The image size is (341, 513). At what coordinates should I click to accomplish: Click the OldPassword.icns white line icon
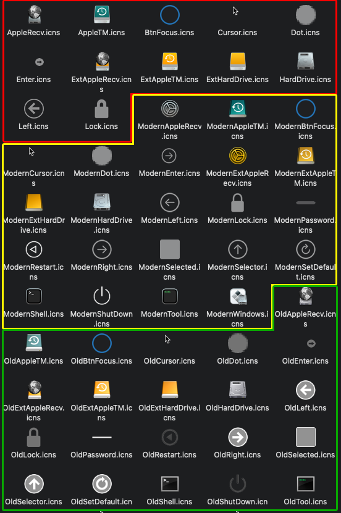102,437
